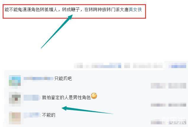
Task: Open the blue-green avatar beside 只能爪吧
Action: [15, 81]
